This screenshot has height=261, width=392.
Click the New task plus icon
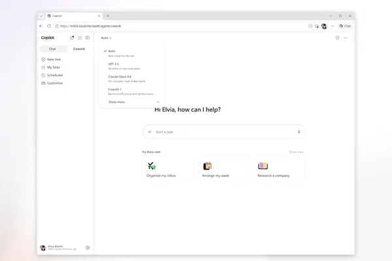(x=43, y=59)
